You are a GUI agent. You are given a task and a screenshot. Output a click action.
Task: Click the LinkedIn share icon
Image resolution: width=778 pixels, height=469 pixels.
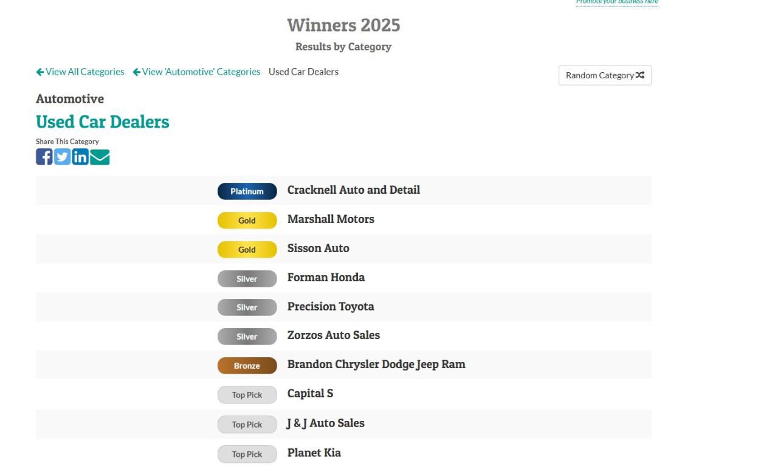[80, 157]
